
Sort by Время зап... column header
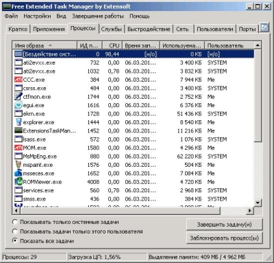coord(141,45)
